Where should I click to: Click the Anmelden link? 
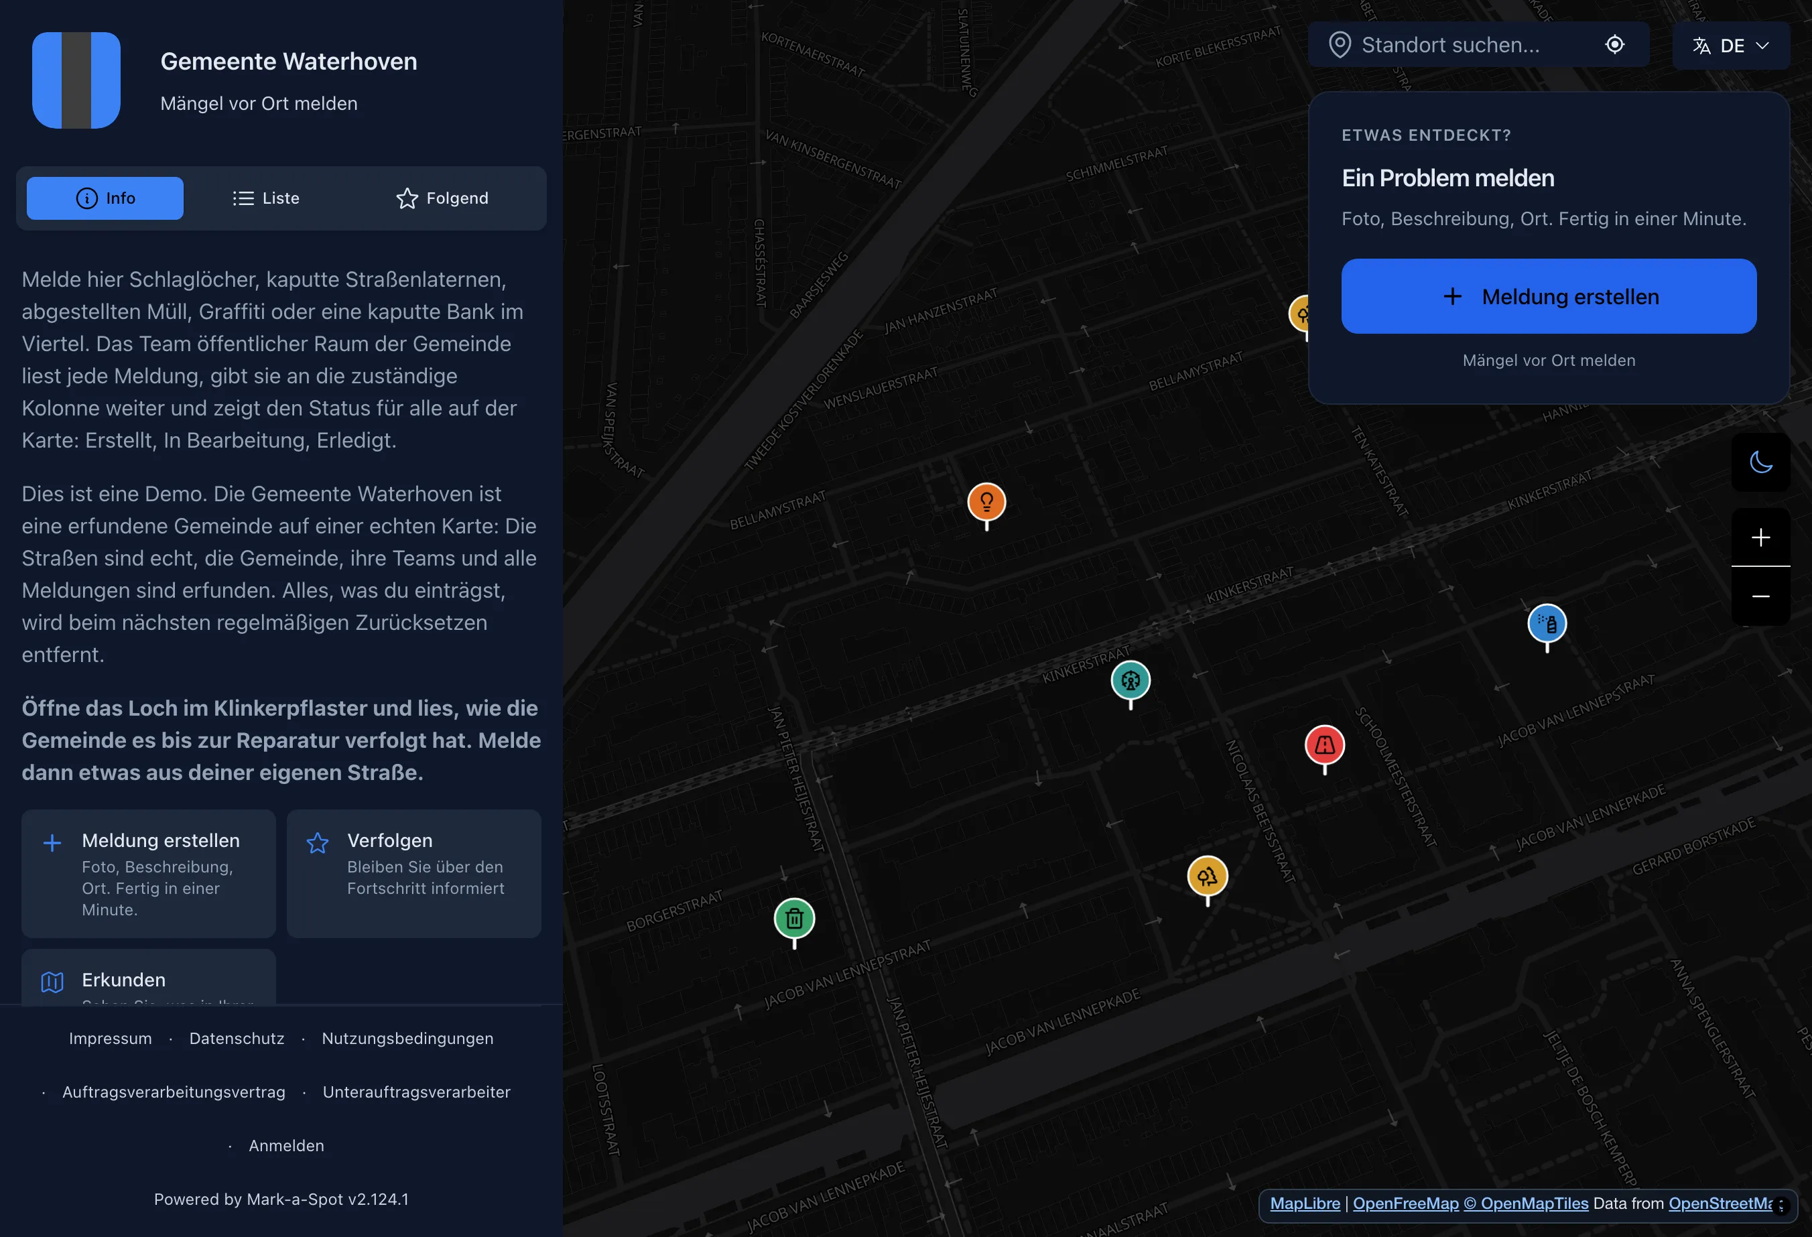(x=286, y=1146)
